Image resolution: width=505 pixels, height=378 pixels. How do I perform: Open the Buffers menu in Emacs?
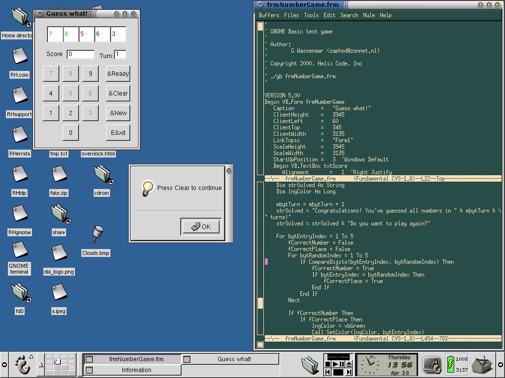(269, 15)
